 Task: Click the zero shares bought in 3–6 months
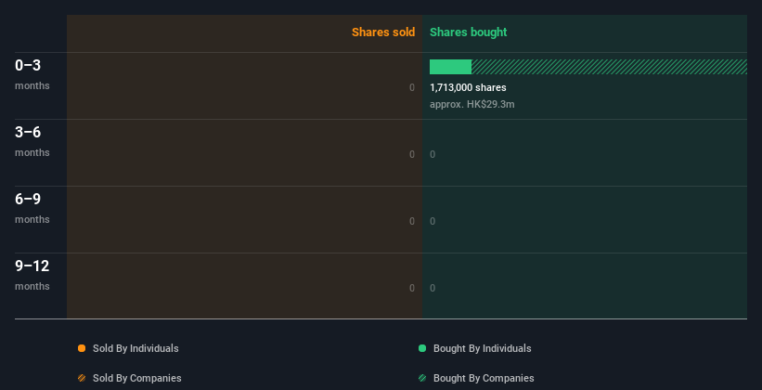433,155
